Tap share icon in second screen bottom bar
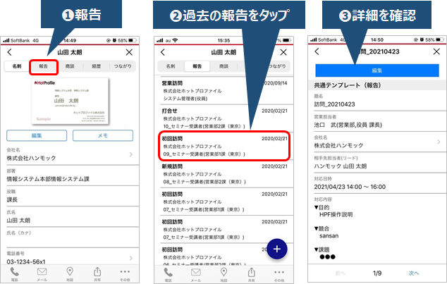 click(x=252, y=274)
